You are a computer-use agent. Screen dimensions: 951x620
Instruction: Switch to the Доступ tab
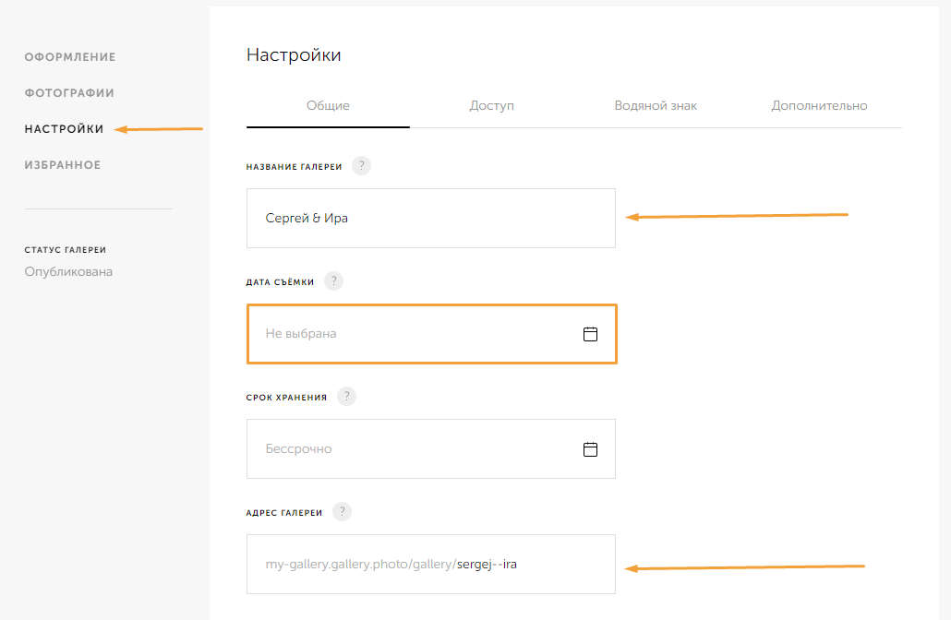pyautogui.click(x=492, y=105)
